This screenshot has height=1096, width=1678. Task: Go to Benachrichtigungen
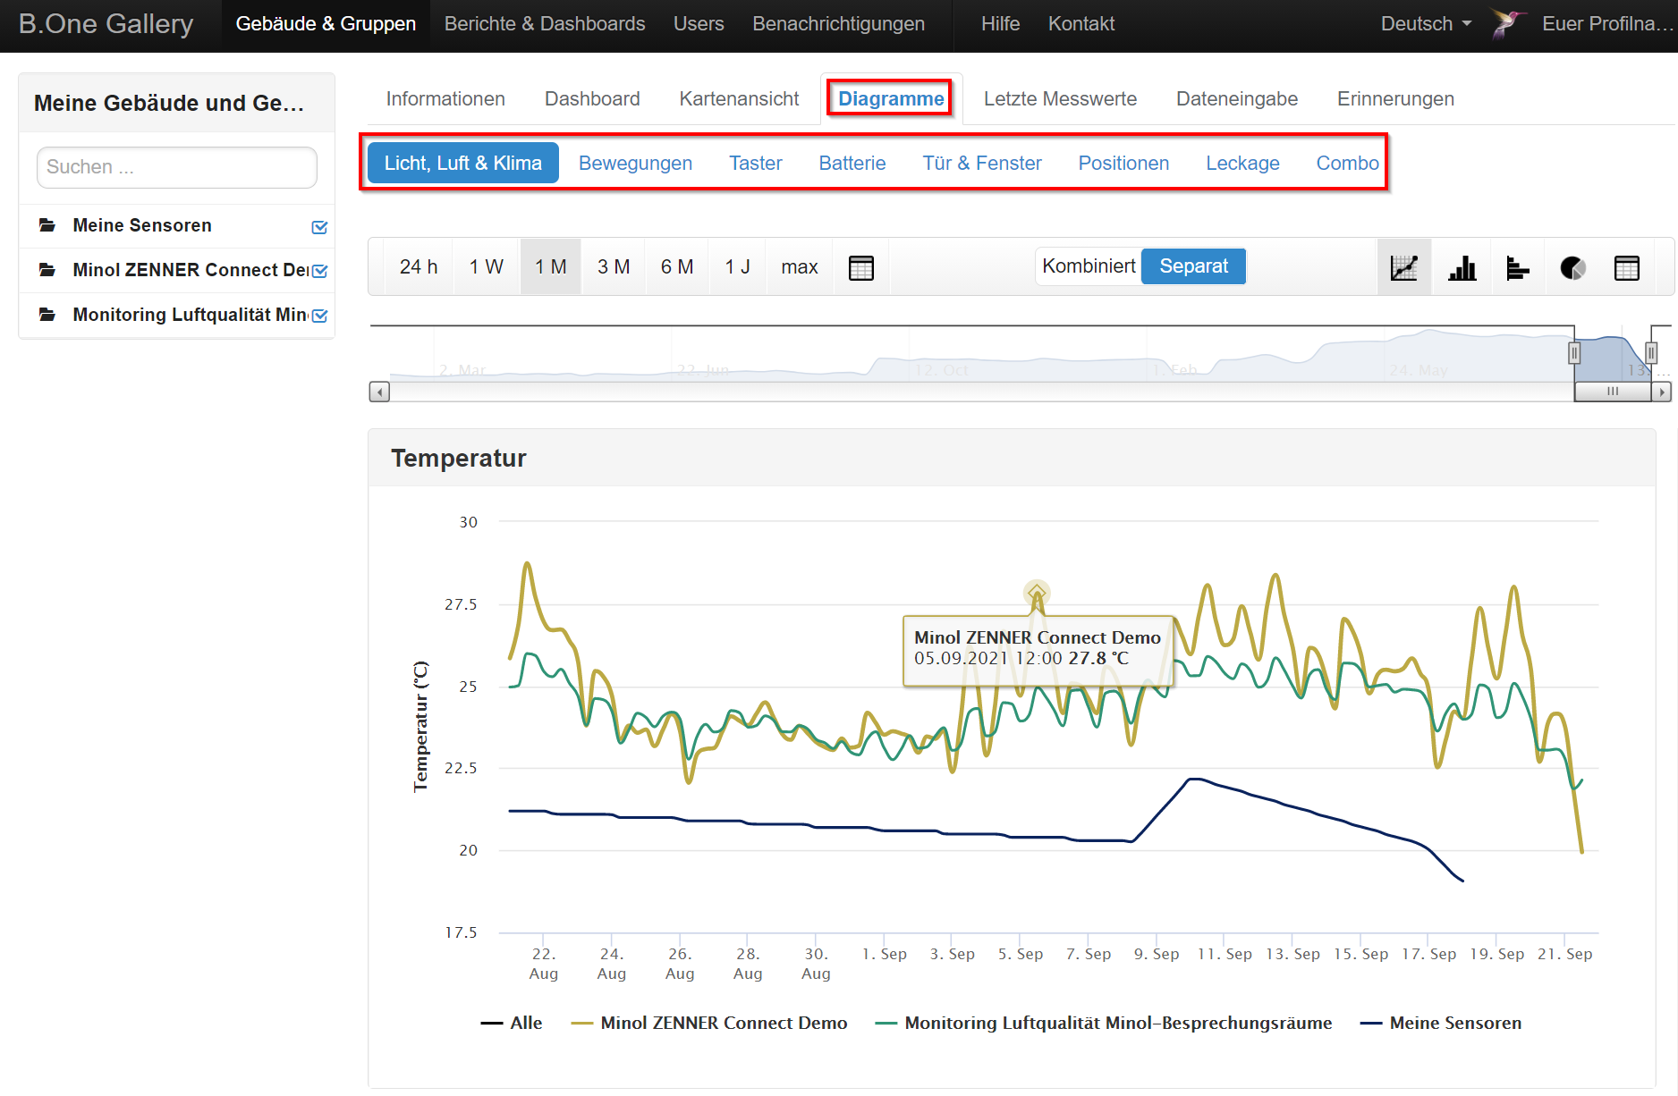tap(838, 24)
